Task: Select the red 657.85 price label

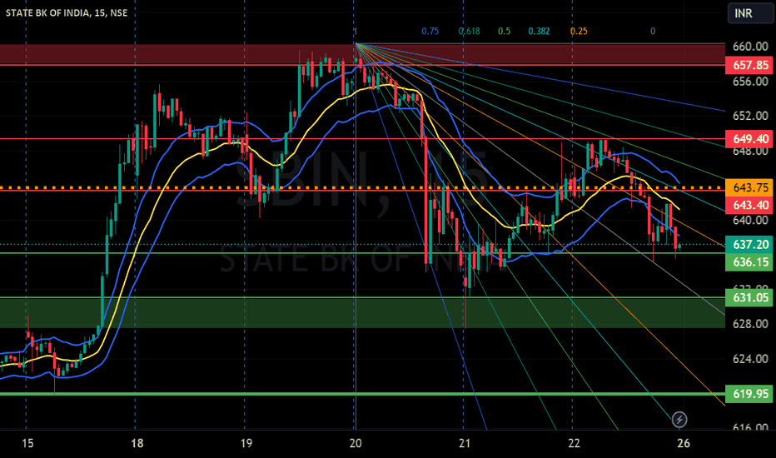Action: [749, 65]
